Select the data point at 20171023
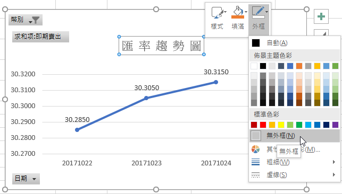Viewport: 342px width, 194px height. 146,98
